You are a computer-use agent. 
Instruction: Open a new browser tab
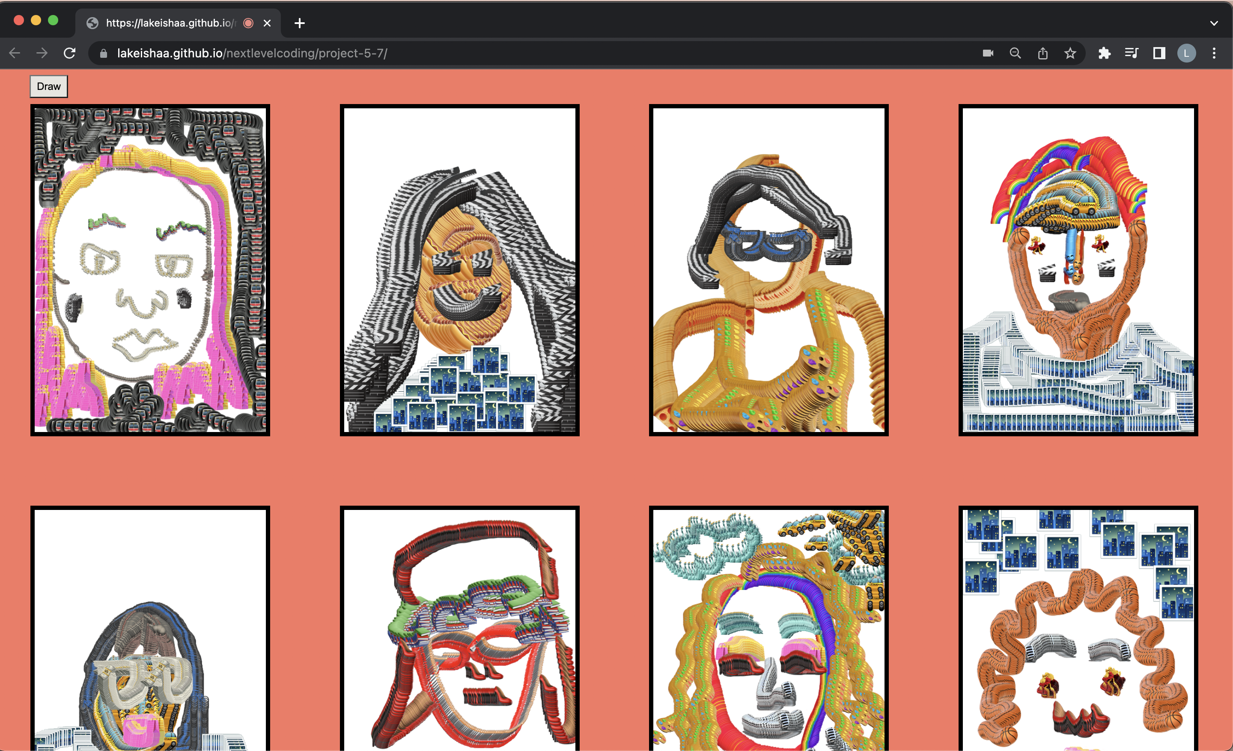pyautogui.click(x=299, y=23)
